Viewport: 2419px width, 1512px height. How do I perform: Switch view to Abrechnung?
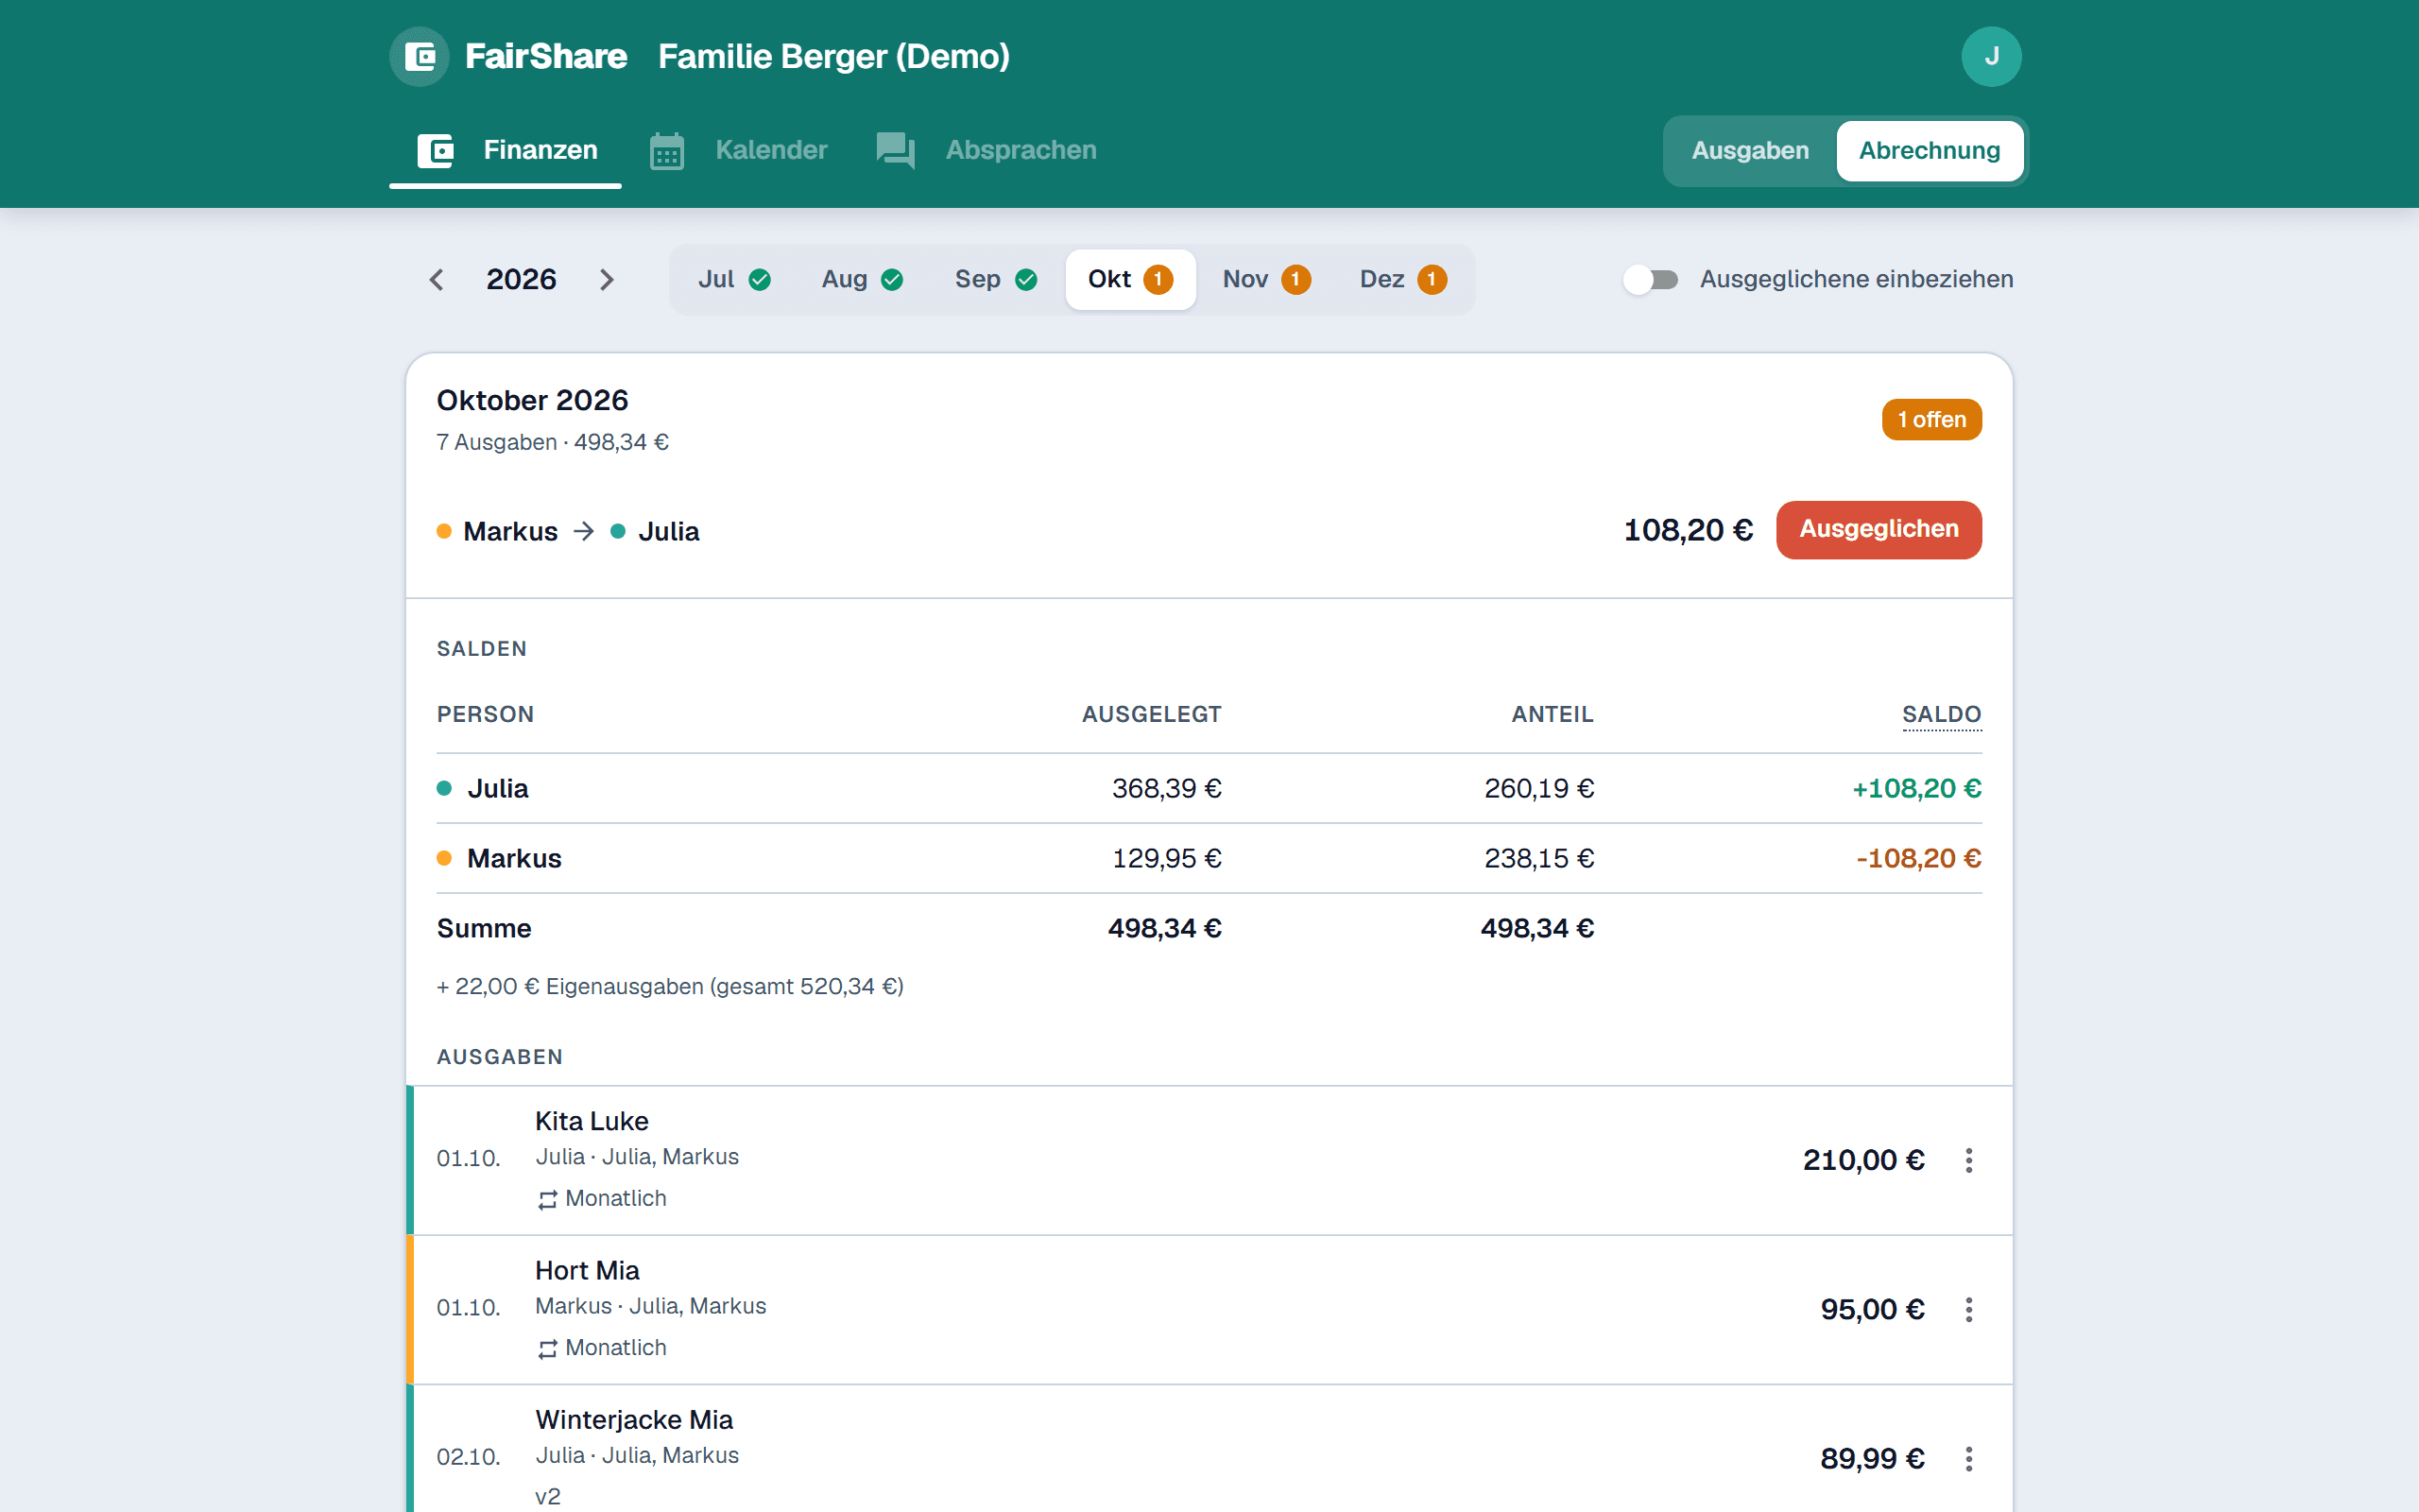1930,151
